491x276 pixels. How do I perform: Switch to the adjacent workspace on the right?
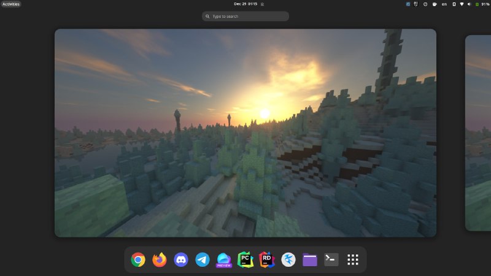point(478,133)
